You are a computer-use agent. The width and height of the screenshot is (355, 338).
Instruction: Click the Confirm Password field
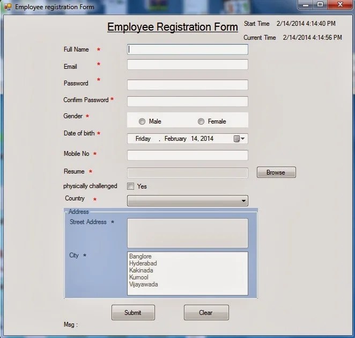(188, 102)
